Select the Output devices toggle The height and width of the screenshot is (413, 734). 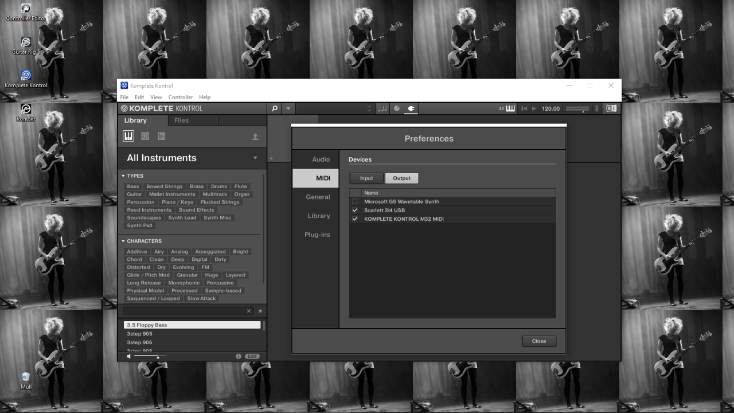pyautogui.click(x=401, y=178)
